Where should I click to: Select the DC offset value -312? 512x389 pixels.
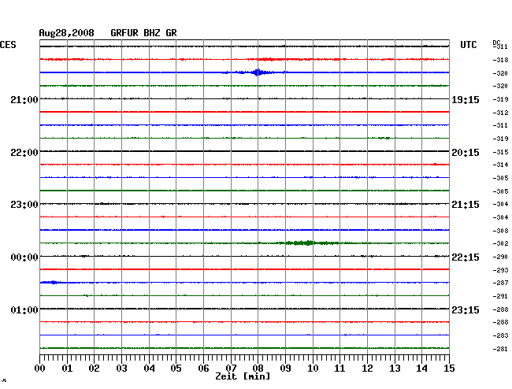[500, 113]
